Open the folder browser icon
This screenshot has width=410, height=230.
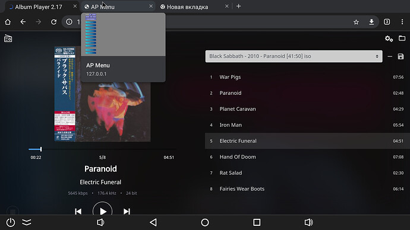click(402, 39)
